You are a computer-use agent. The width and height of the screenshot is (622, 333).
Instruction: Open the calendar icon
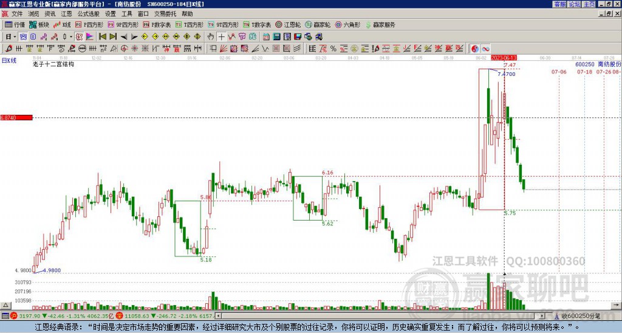(266, 37)
